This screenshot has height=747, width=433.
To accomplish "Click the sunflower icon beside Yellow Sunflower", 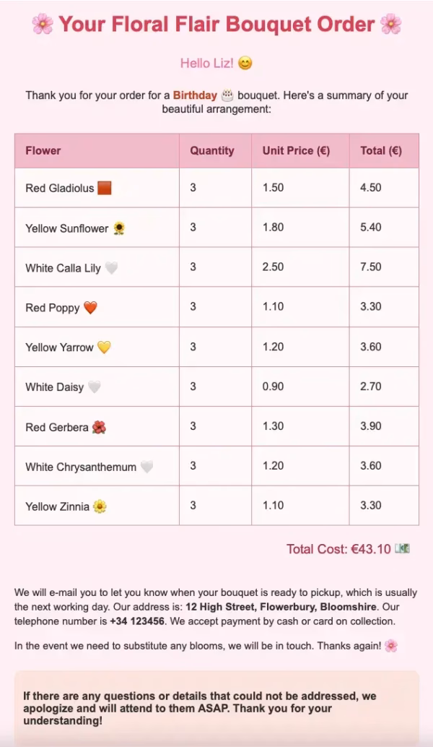I will 119,228.
